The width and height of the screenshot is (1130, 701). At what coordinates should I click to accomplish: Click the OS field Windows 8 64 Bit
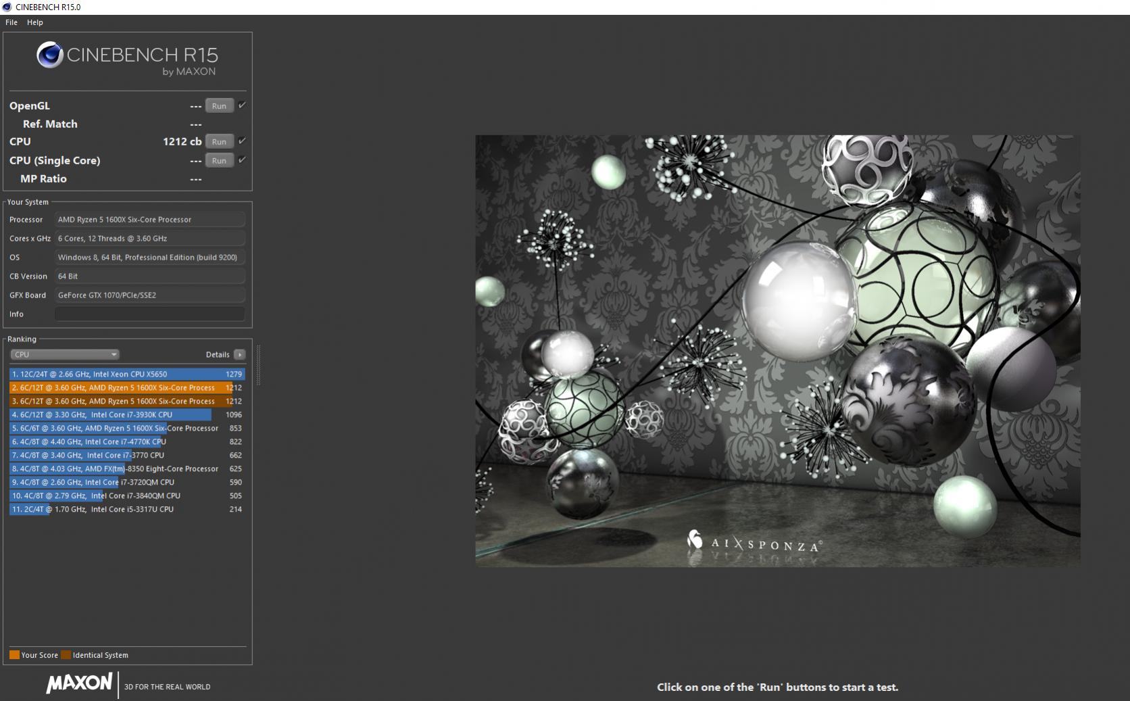pyautogui.click(x=149, y=258)
